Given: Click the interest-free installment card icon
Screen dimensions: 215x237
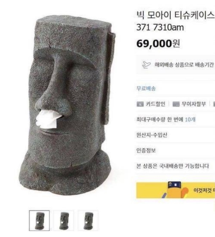Looking at the screenshot, I should click(x=176, y=104).
